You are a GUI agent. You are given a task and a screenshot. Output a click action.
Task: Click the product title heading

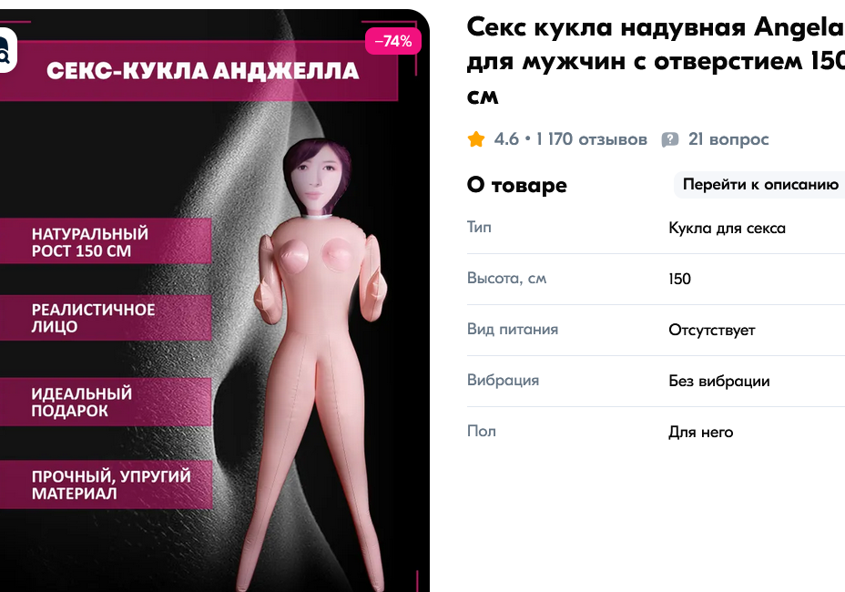coord(656,60)
